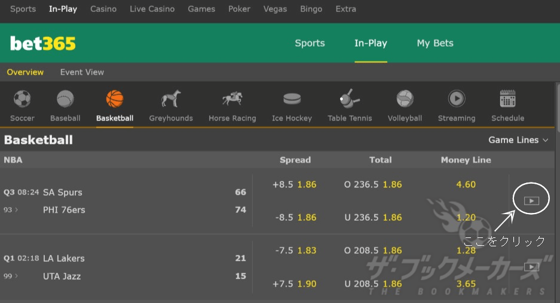Choose the Baseball sport icon
The width and height of the screenshot is (560, 303).
65,99
